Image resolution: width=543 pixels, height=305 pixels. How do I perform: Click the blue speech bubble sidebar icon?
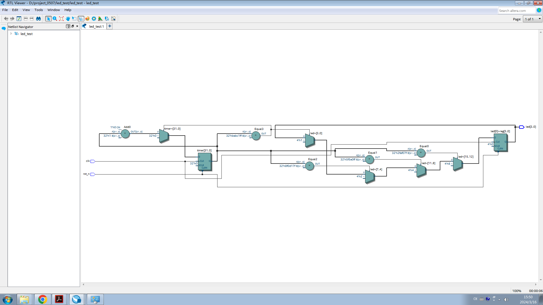click(4, 29)
